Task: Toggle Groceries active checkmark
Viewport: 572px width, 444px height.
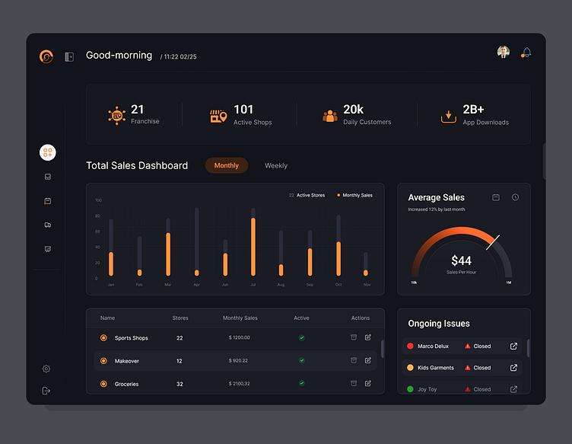Action: point(302,383)
